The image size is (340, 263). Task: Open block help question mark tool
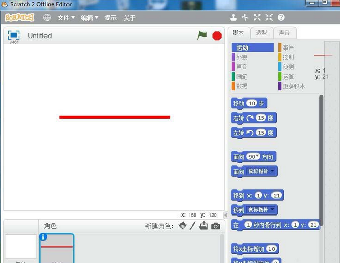[x=281, y=17]
